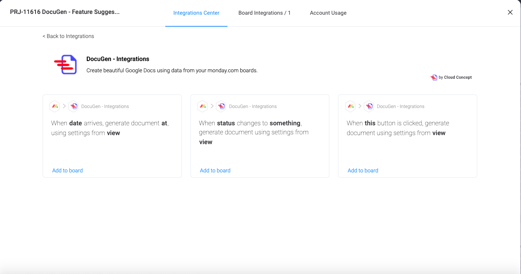The height and width of the screenshot is (274, 521).
Task: Go back to Integrations link
Action: 68,36
